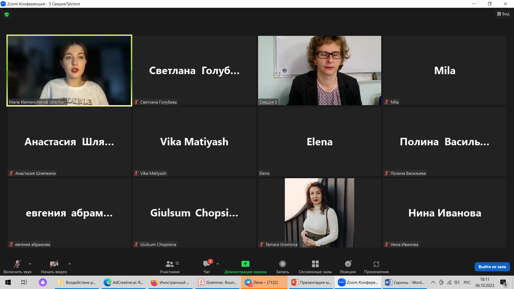Open the Вид view layout menu
The height and width of the screenshot is (289, 514).
click(x=503, y=14)
